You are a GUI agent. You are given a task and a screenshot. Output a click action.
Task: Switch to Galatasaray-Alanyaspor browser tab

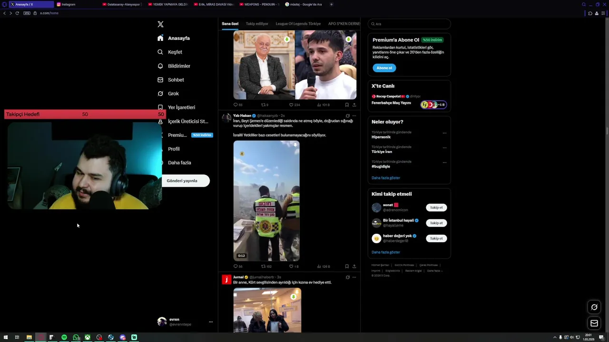pyautogui.click(x=122, y=4)
